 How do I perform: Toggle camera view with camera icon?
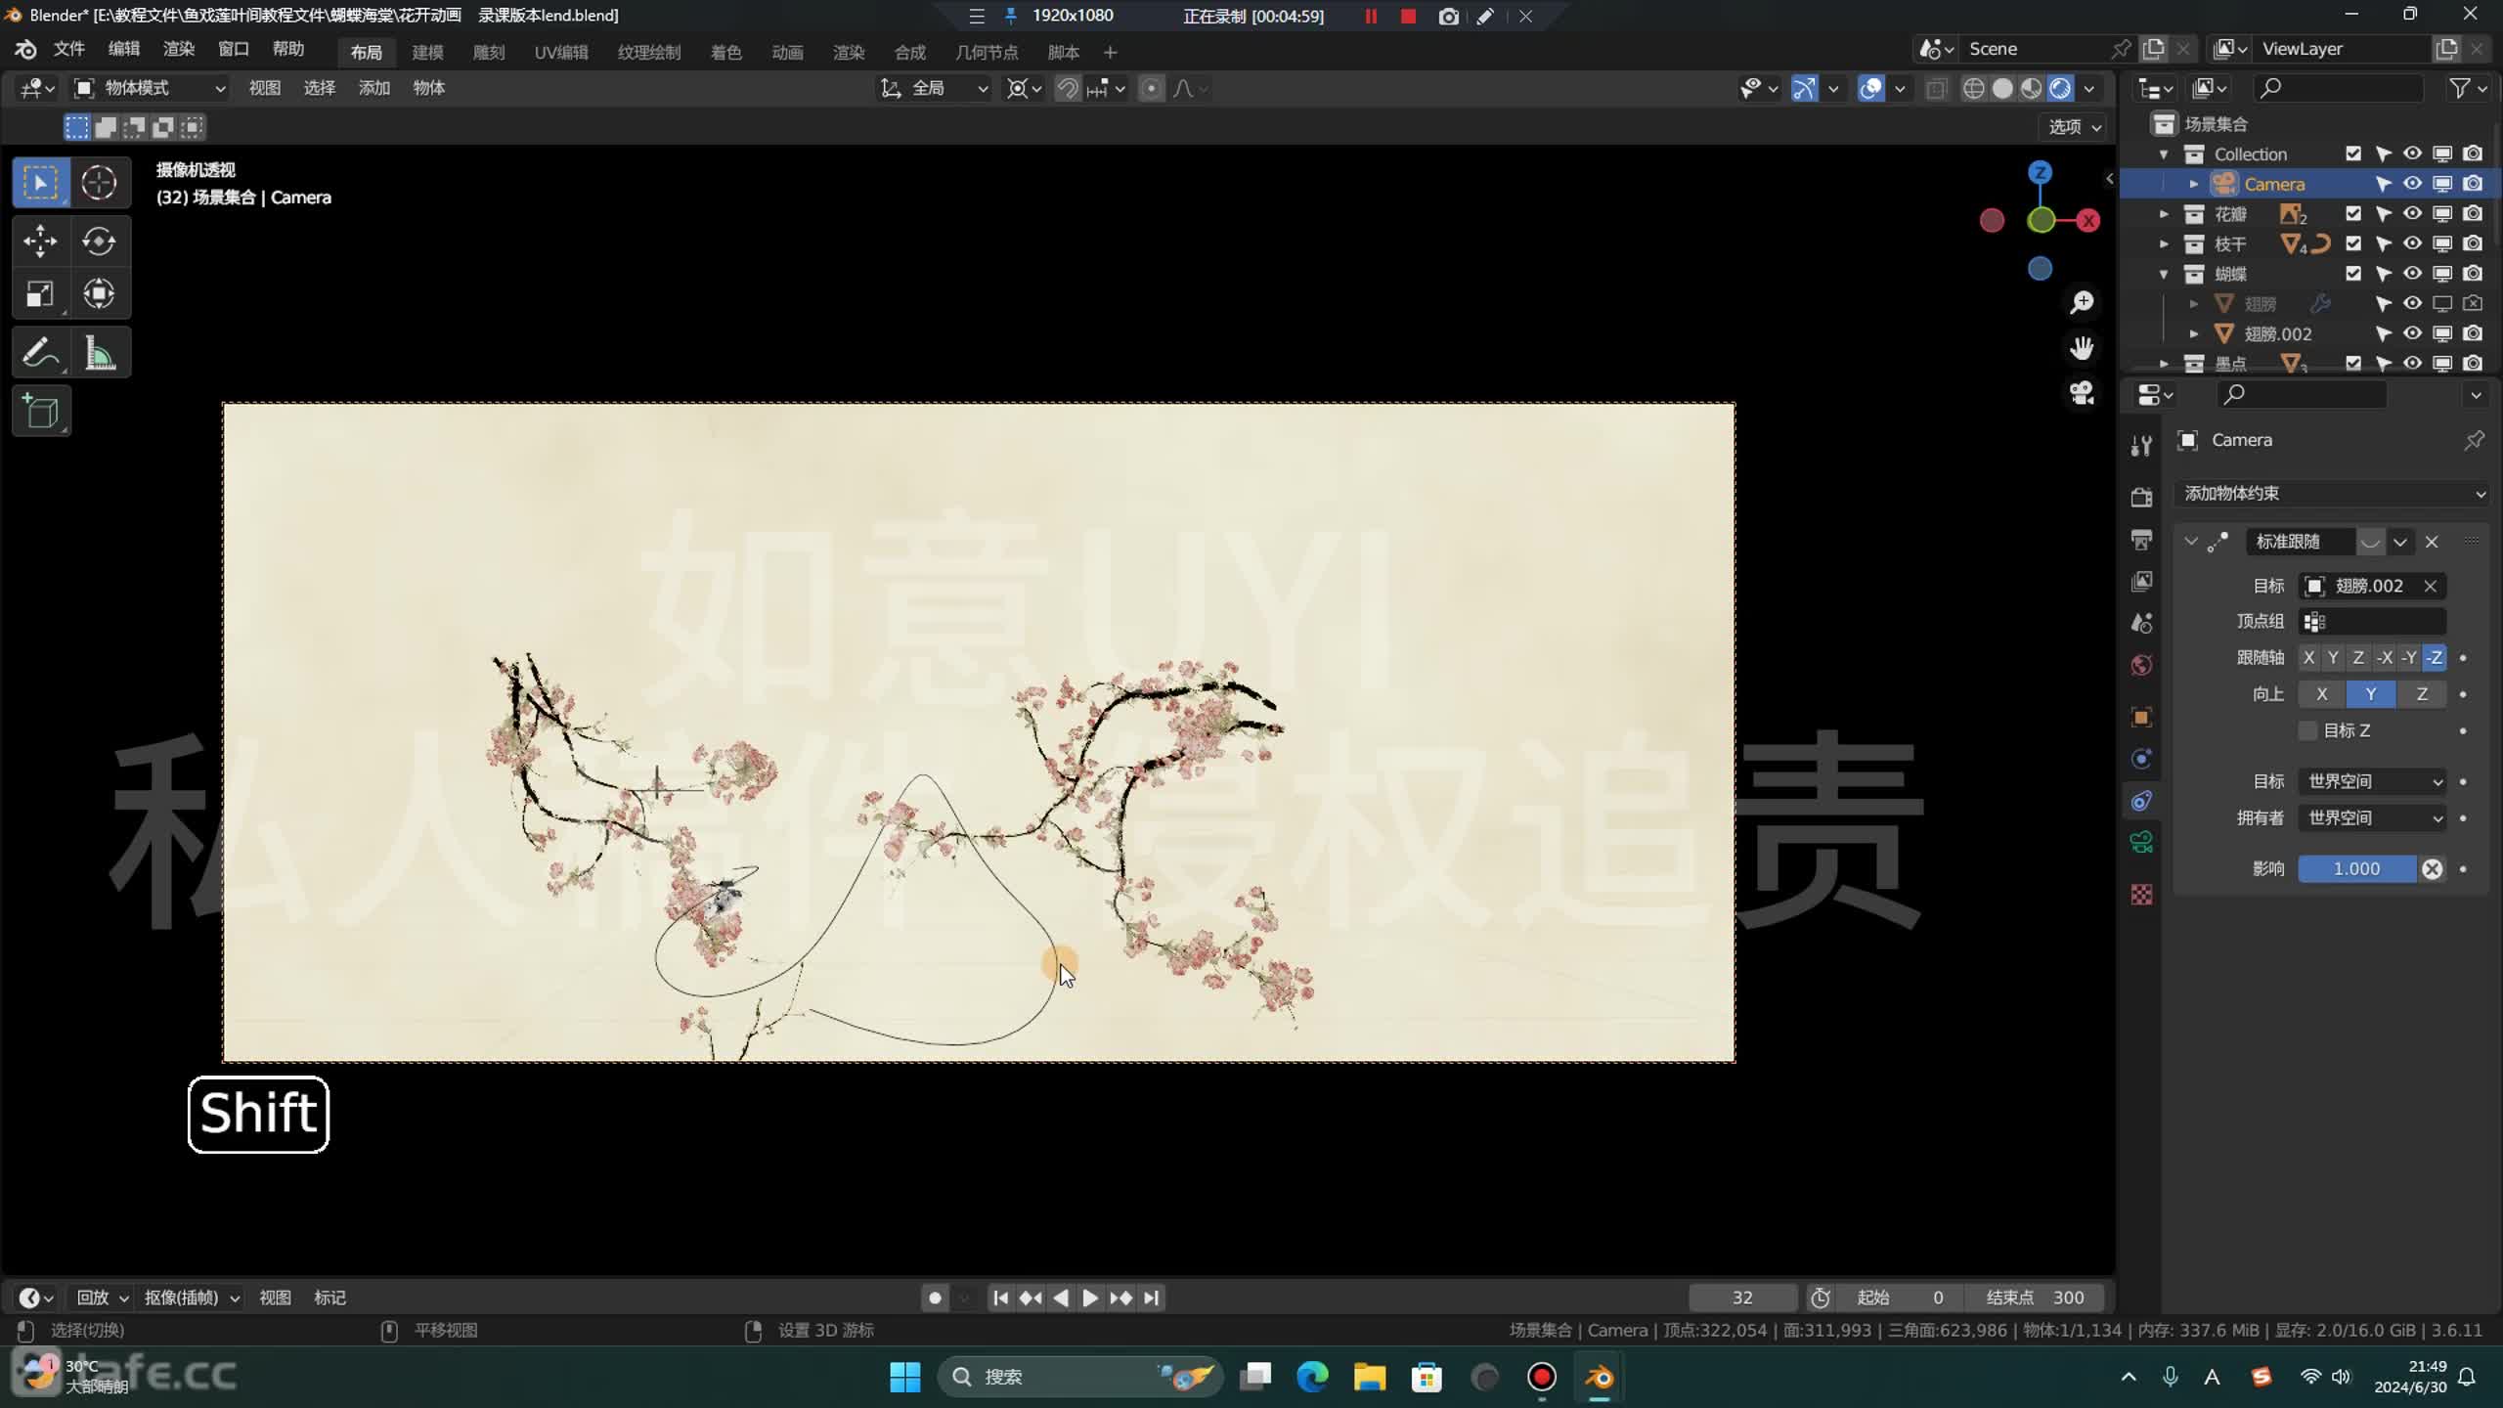[2082, 393]
